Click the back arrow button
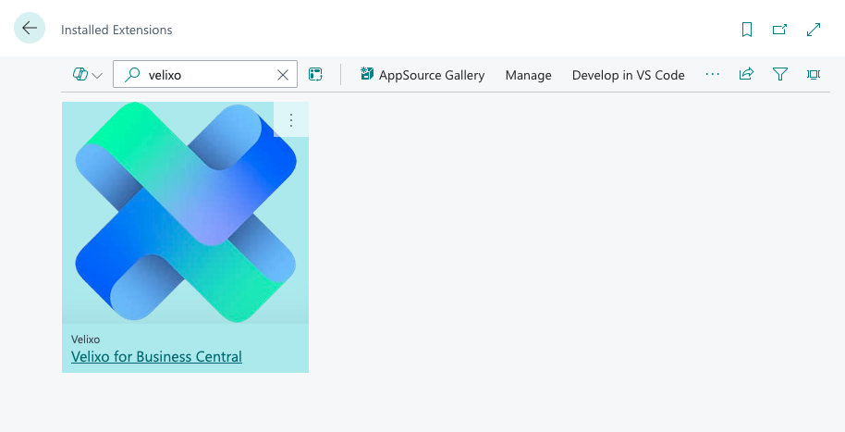The image size is (845, 432). click(x=30, y=29)
